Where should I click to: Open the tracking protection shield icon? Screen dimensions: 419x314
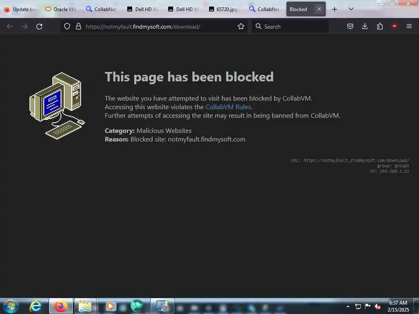pos(67,26)
